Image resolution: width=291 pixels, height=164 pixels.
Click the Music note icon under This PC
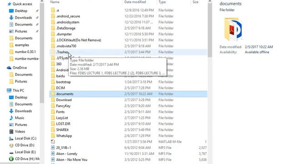[x=11, y=118]
